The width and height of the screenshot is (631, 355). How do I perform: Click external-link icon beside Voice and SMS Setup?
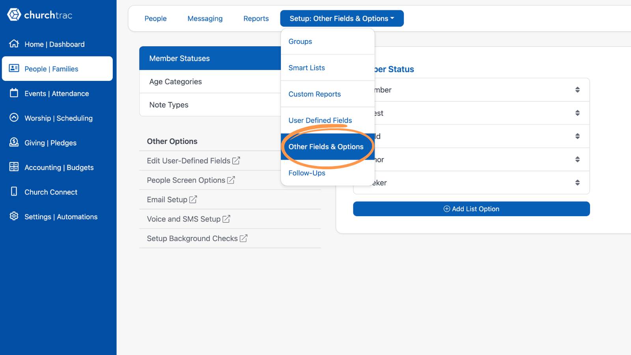226,219
